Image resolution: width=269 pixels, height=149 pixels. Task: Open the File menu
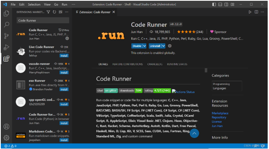(13, 4)
